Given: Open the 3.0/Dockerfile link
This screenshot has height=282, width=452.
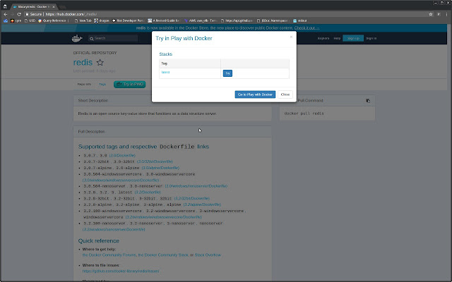Looking at the screenshot, I should (122, 155).
